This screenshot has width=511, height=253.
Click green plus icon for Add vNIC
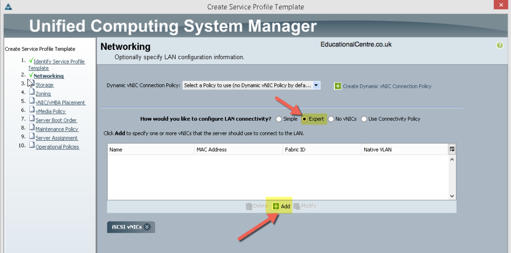(276, 206)
